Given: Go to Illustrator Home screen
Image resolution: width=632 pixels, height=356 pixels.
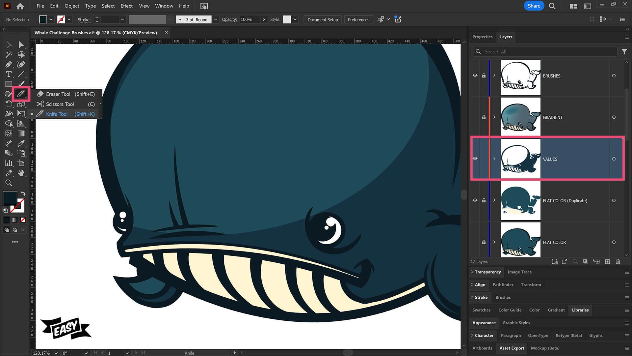Looking at the screenshot, I should tap(20, 6).
